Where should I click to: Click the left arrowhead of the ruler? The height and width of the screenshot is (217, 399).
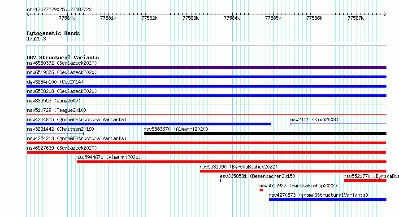click(28, 14)
